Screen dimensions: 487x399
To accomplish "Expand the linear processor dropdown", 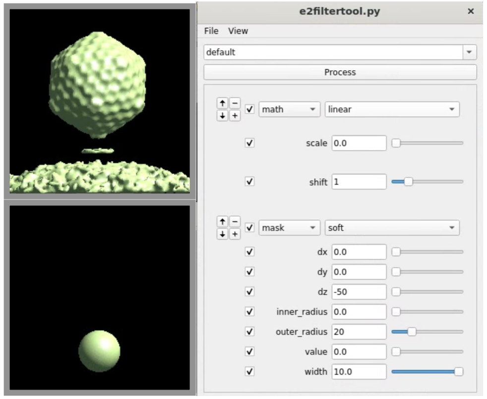I will tap(392, 109).
